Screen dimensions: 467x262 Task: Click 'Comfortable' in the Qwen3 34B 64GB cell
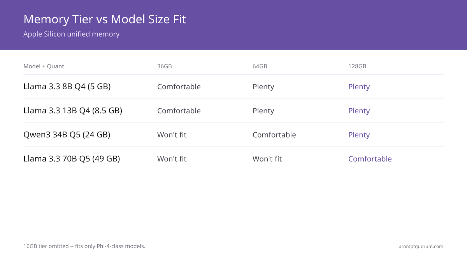coord(274,135)
